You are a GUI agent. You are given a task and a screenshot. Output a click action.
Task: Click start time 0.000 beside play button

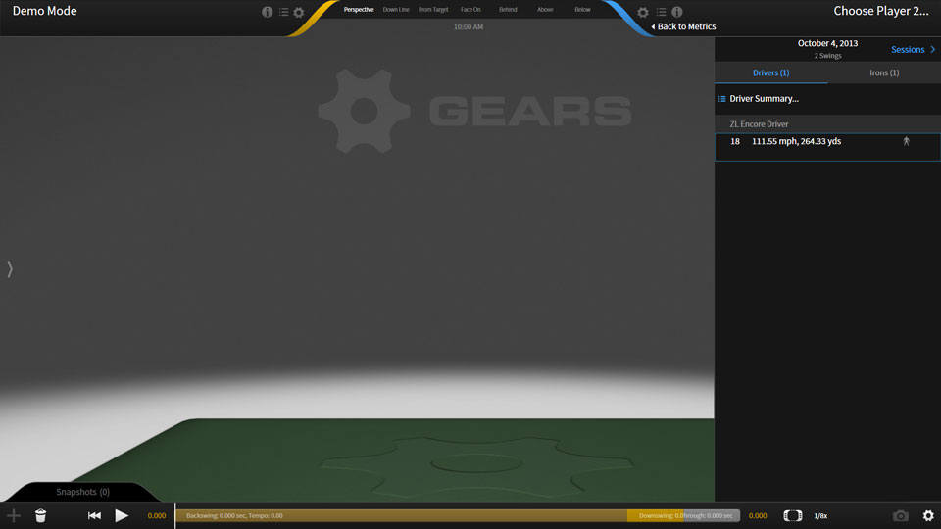(x=157, y=516)
